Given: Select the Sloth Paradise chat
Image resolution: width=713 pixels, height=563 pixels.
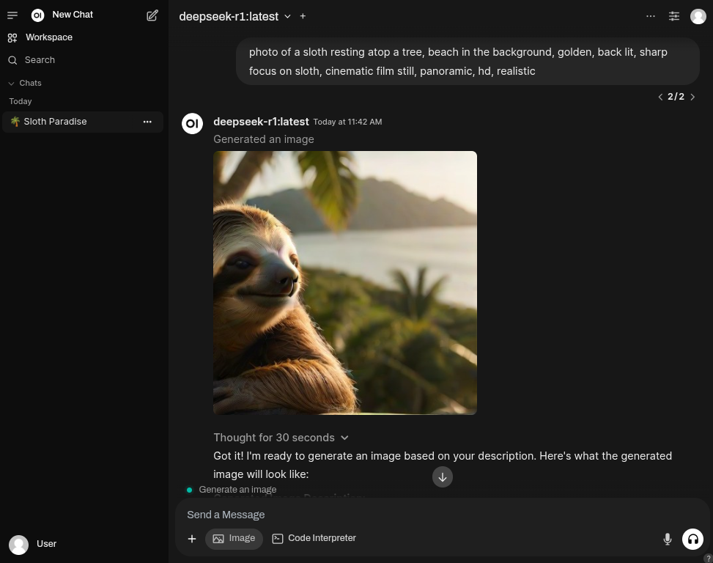Looking at the screenshot, I should [55, 121].
